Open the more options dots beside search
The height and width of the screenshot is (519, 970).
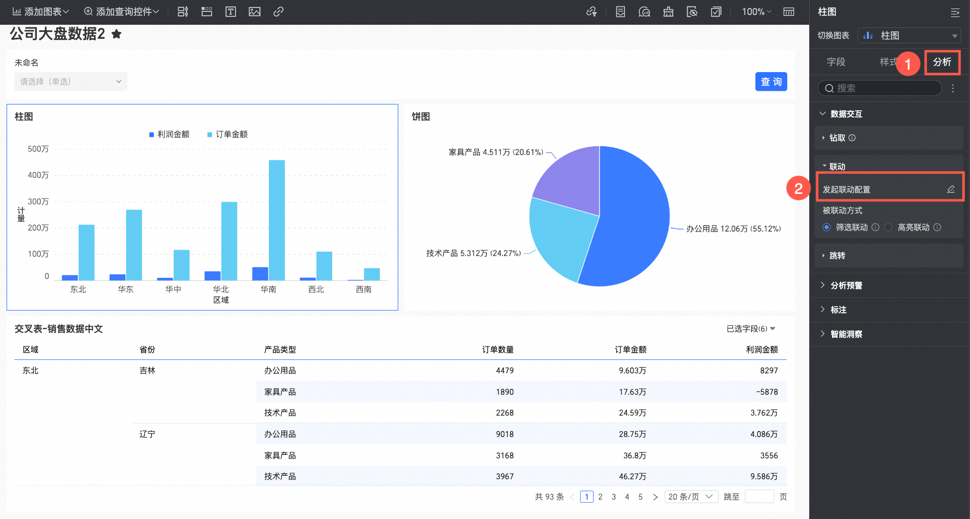coord(953,88)
